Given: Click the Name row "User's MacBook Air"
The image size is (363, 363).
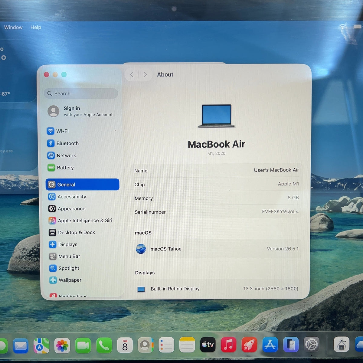Looking at the screenshot, I should [217, 170].
